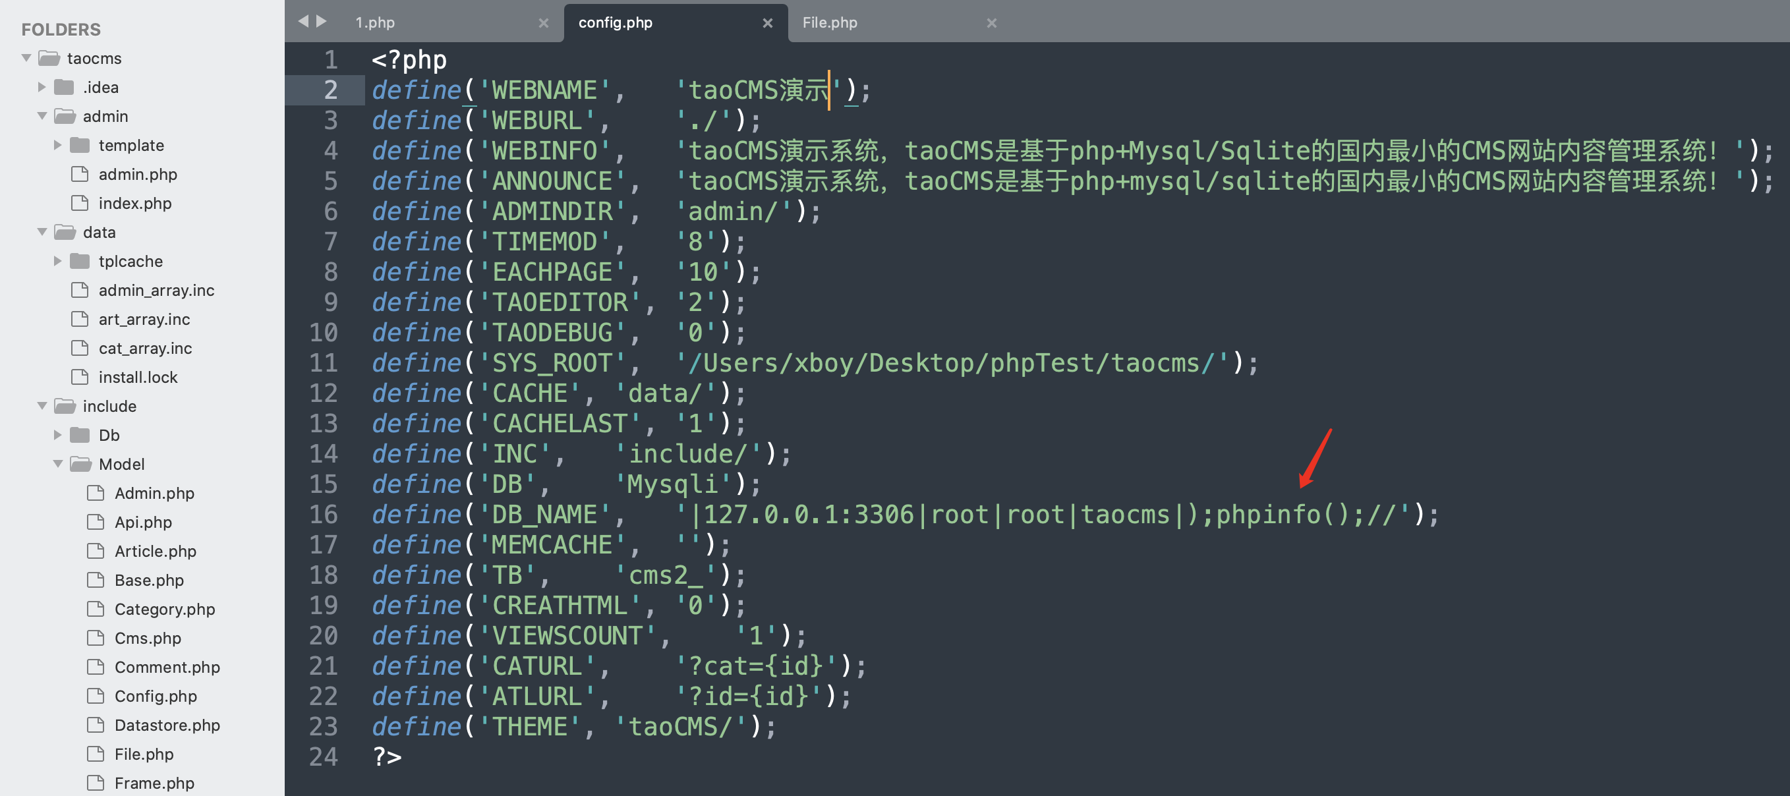The width and height of the screenshot is (1790, 796).
Task: Click the install.lock file icon
Action: tap(80, 377)
